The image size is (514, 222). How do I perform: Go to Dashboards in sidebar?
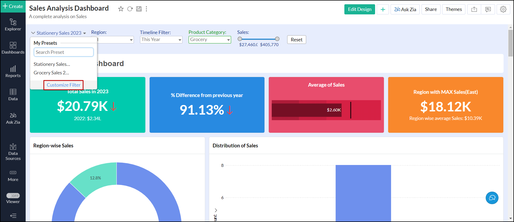tap(13, 48)
